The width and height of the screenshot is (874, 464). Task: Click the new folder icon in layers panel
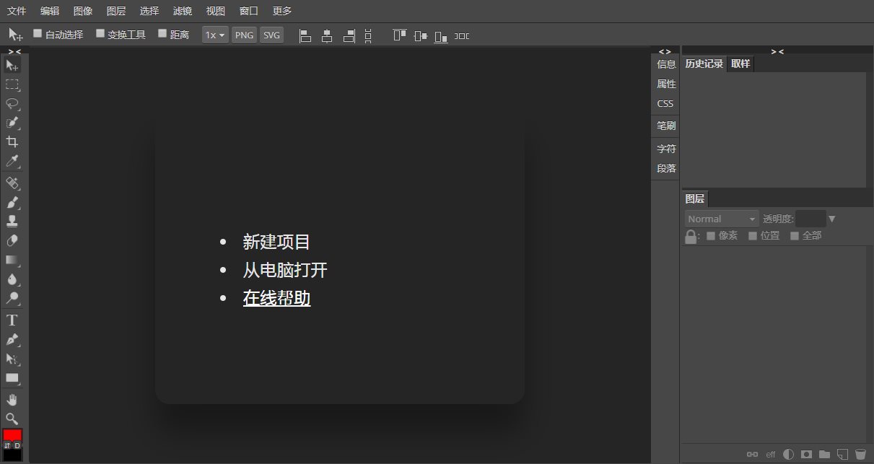[x=824, y=455]
